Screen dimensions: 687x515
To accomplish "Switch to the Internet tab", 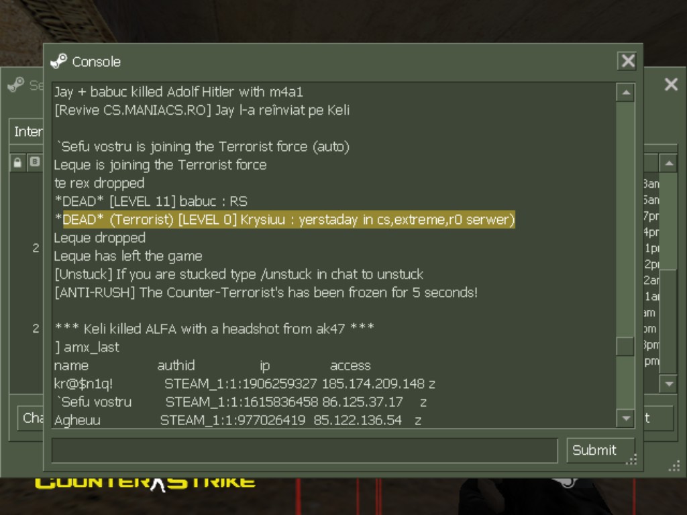I will pos(27,131).
